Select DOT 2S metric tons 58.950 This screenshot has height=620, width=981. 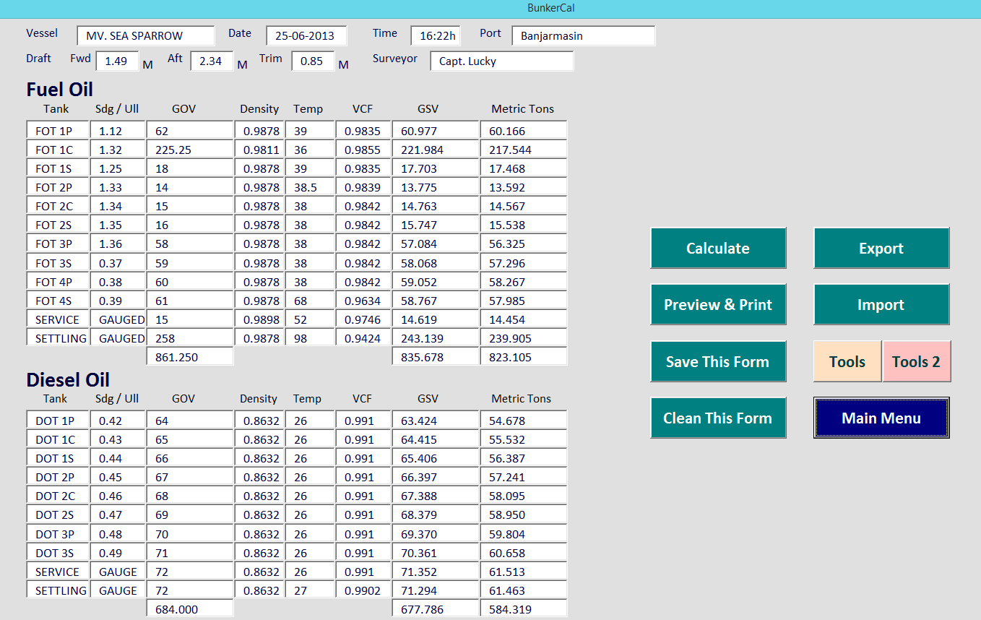524,514
